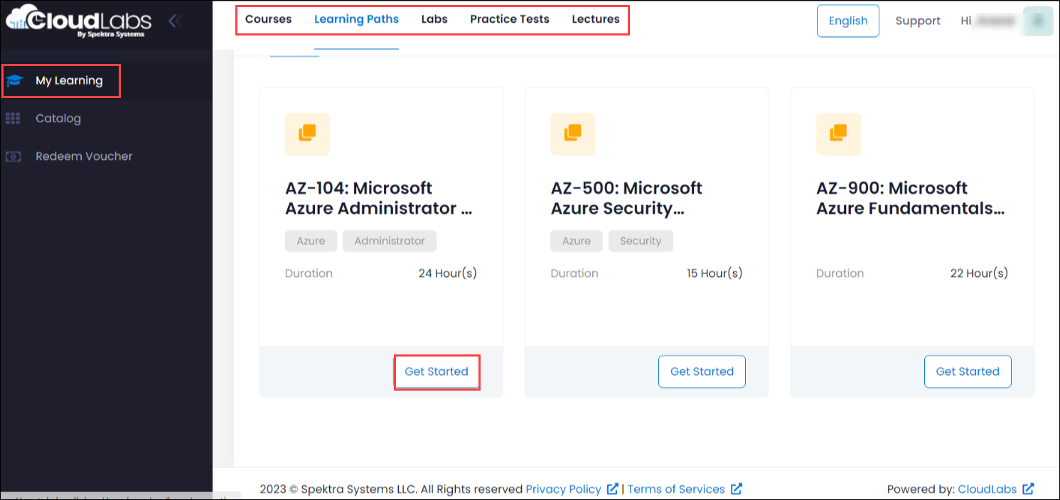Click the external link icon beside Privacy Policy
Screen dimensions: 1060x500
(x=613, y=489)
